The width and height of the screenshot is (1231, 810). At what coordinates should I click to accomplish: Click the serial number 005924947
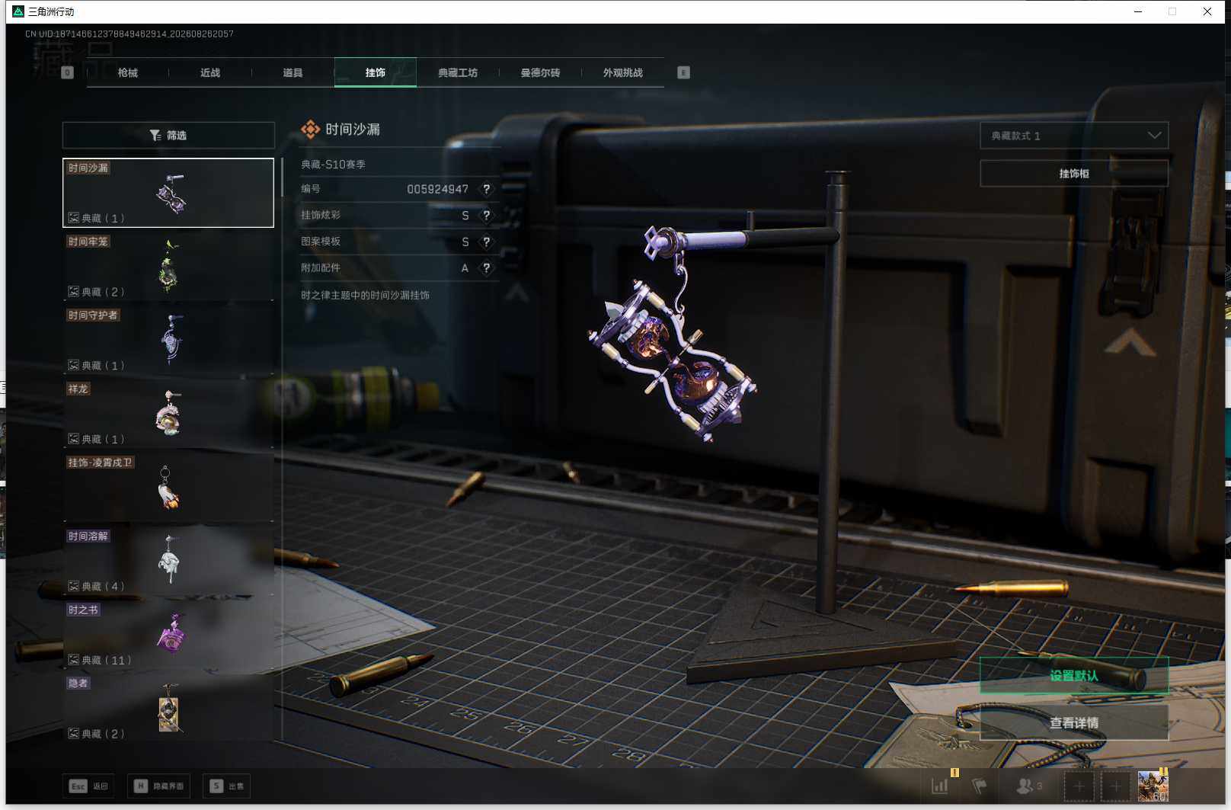click(x=438, y=189)
